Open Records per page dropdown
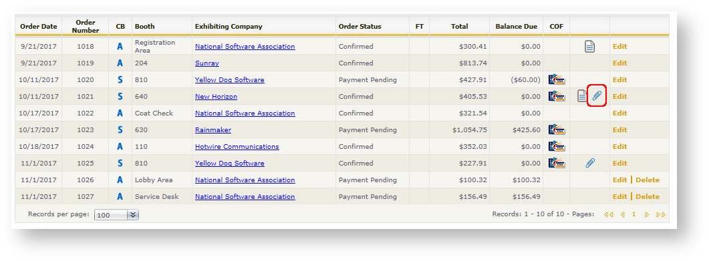Image resolution: width=709 pixels, height=261 pixels. click(x=116, y=215)
